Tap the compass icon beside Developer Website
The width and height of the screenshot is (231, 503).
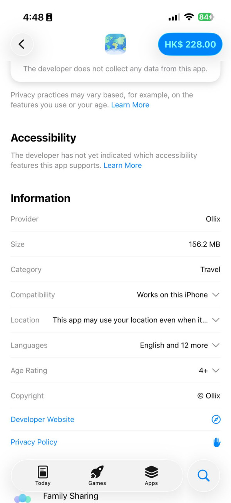[x=216, y=419]
